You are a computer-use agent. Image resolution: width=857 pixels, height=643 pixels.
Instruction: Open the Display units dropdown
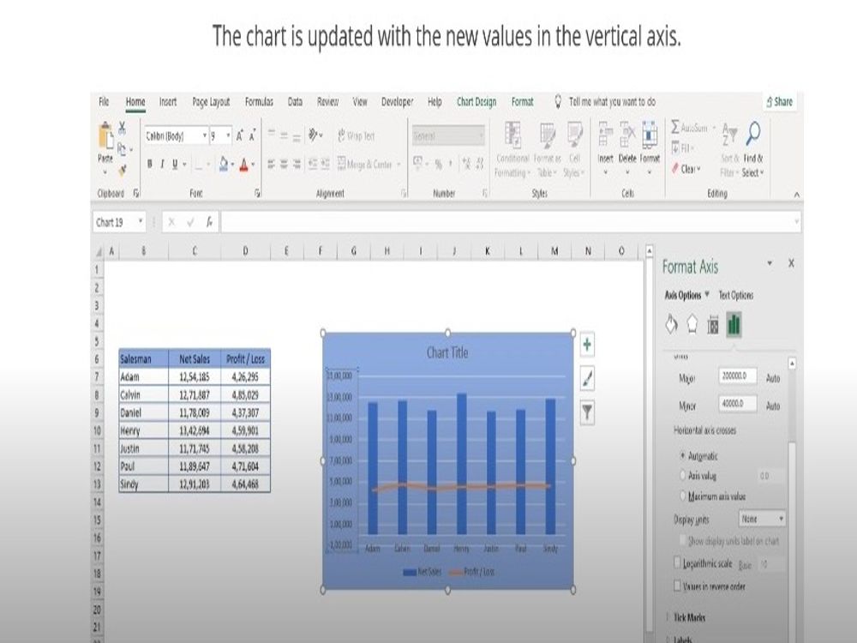click(763, 518)
